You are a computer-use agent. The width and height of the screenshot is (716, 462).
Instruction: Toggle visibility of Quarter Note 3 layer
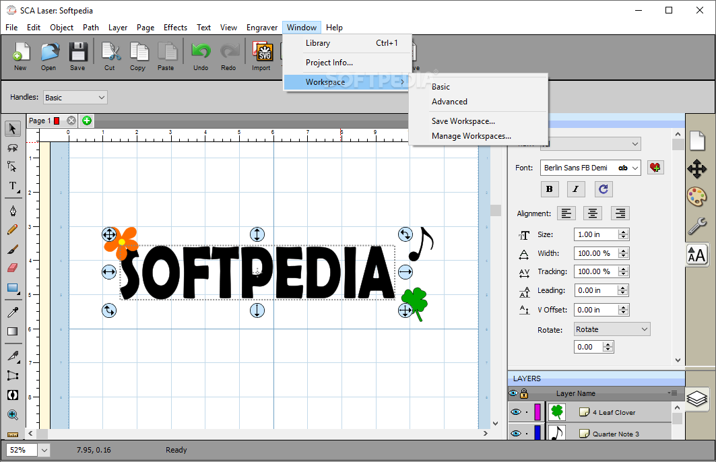tap(516, 433)
